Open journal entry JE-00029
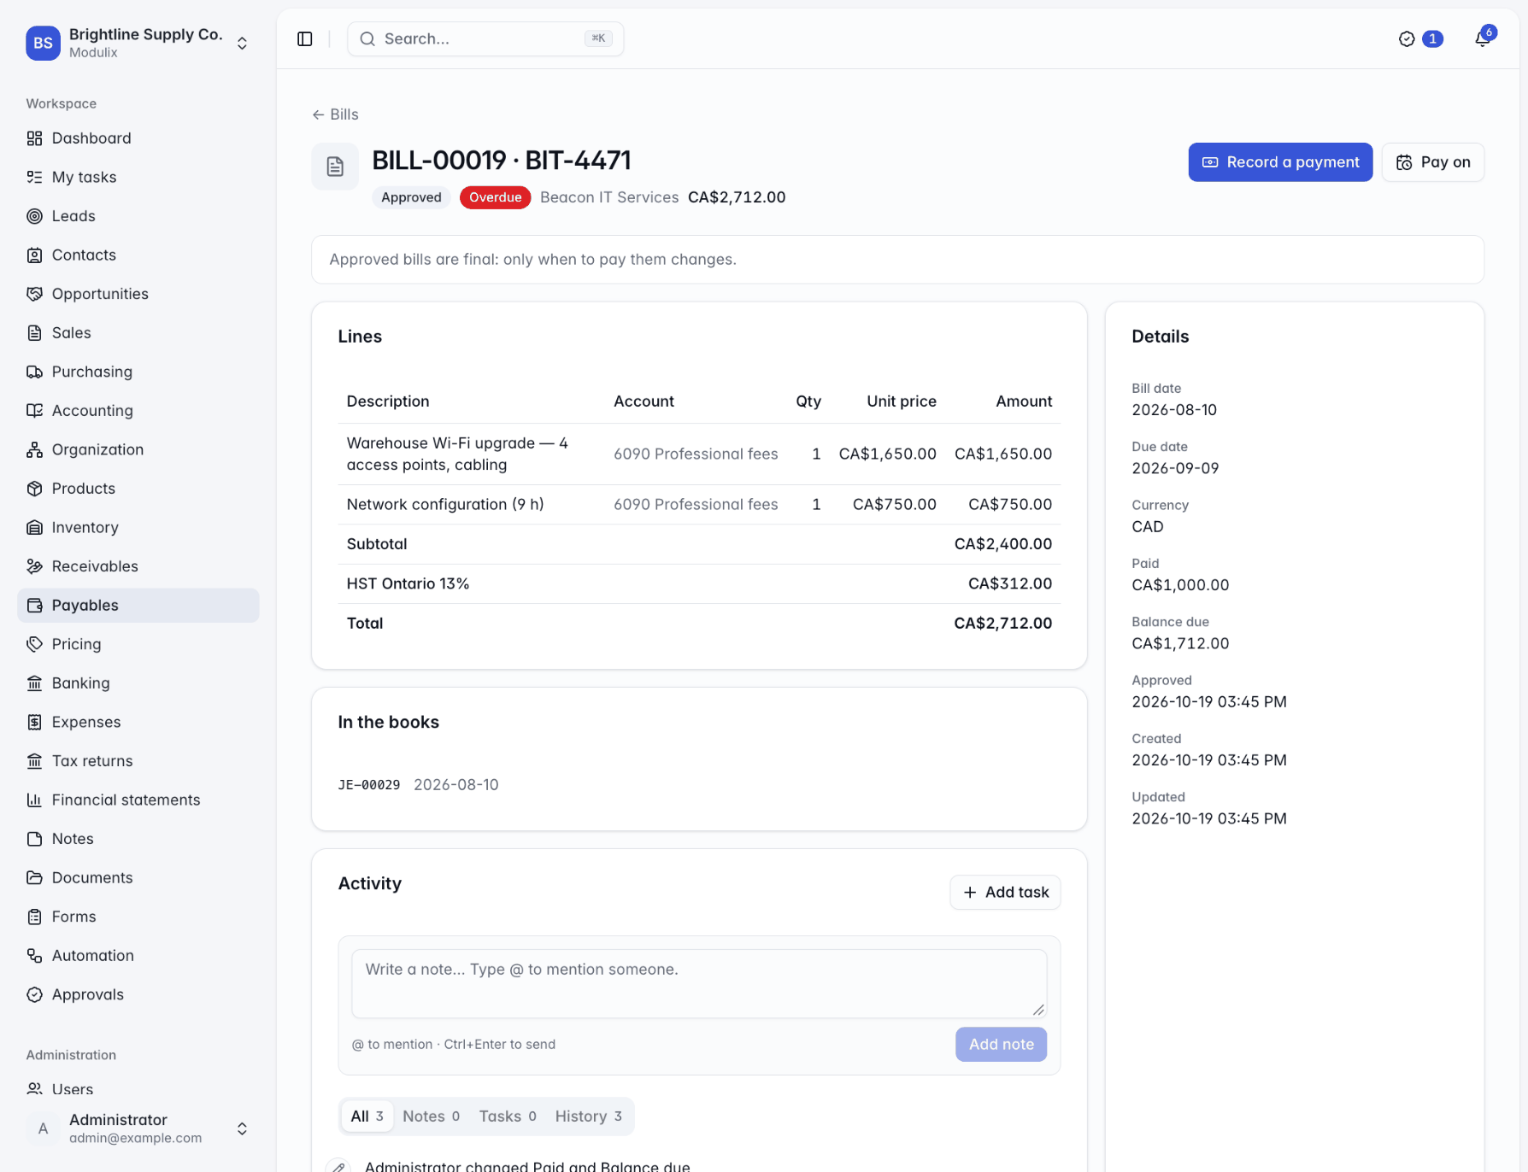This screenshot has width=1528, height=1172. 369,785
